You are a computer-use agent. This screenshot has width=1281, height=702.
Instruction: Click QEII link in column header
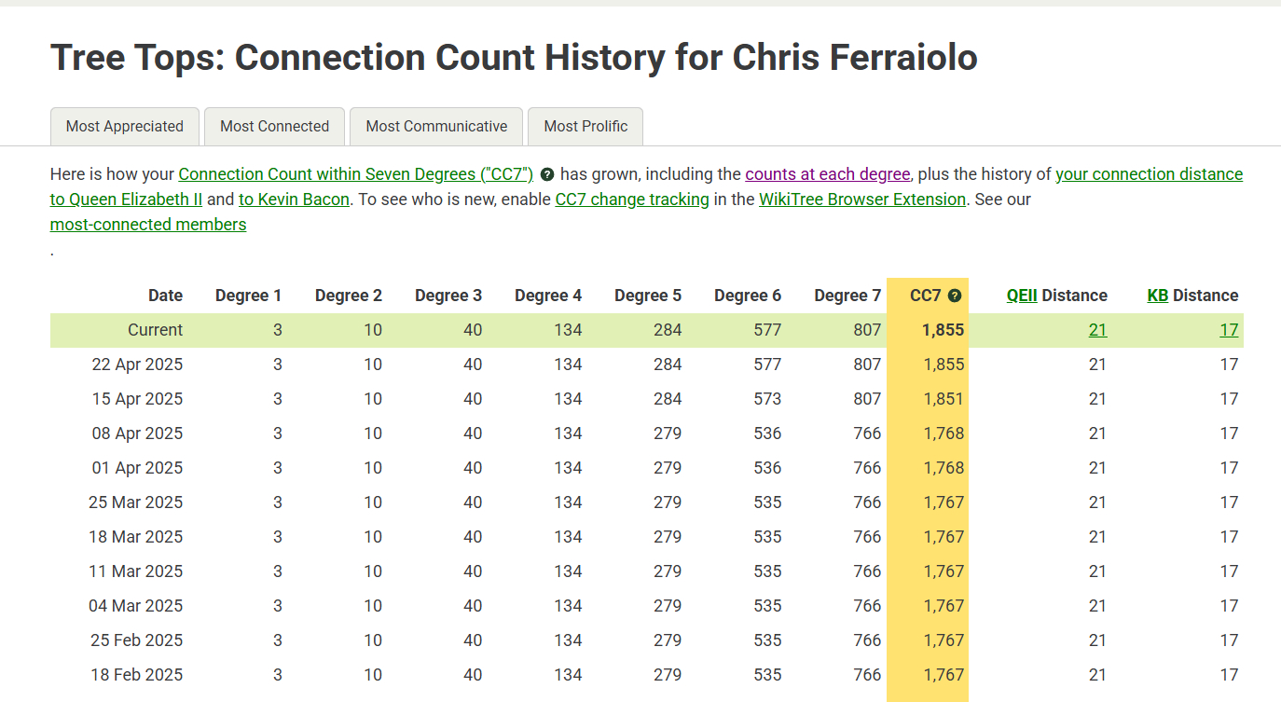1022,296
